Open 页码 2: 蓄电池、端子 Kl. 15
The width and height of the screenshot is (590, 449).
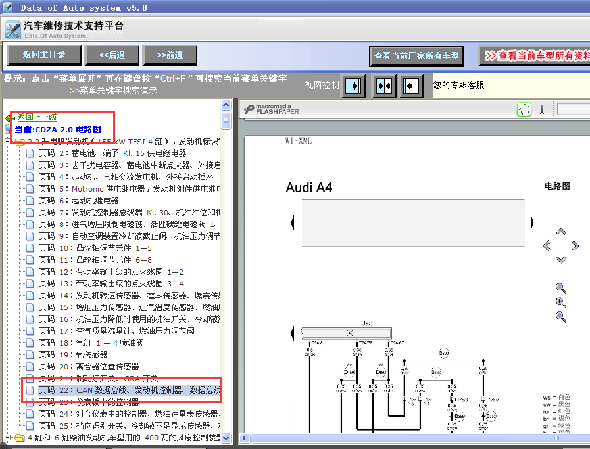click(x=112, y=153)
